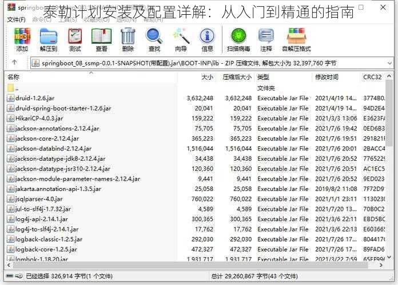The width and height of the screenshot is (398, 285).
Task: Select jakarta.annotation-api-1.3.5.jar
Action: [58, 189]
